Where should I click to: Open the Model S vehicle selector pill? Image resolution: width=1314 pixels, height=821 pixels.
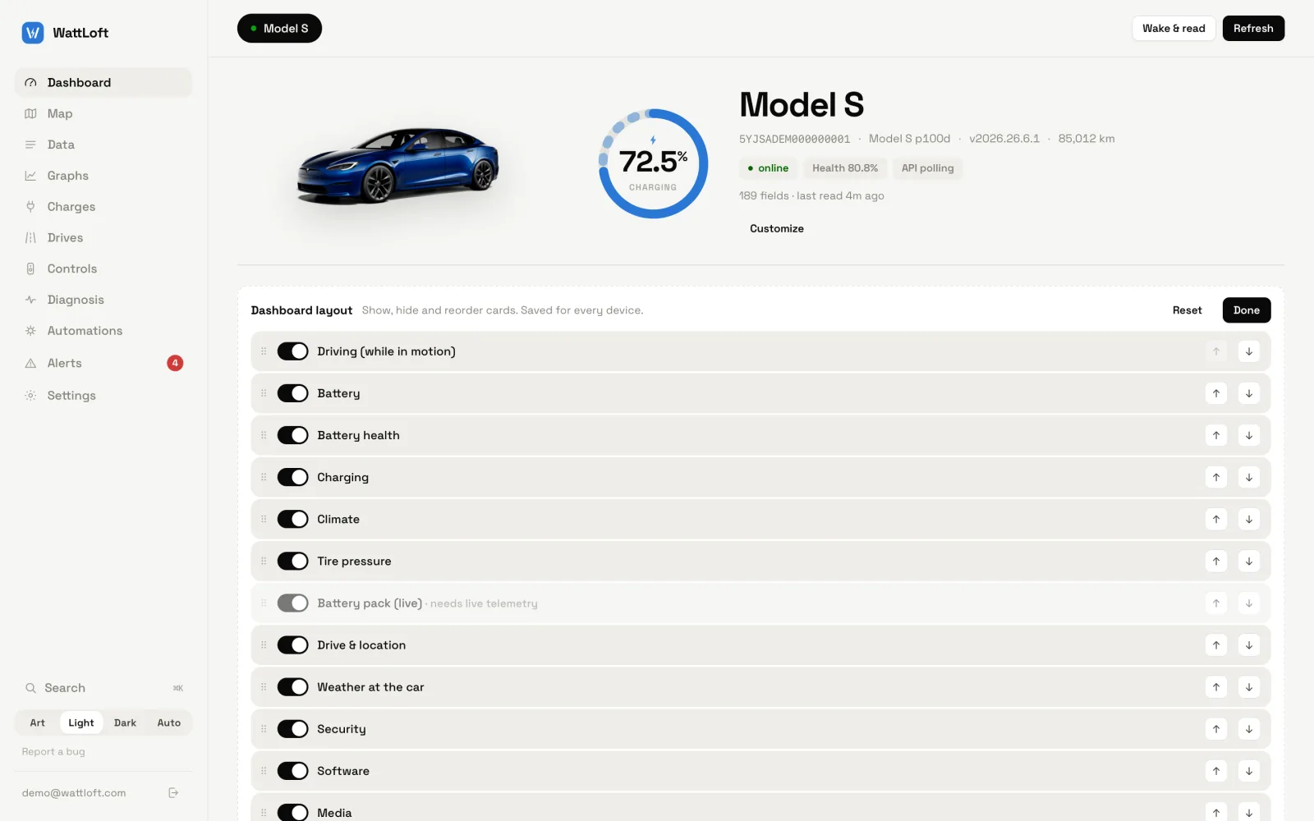(279, 29)
